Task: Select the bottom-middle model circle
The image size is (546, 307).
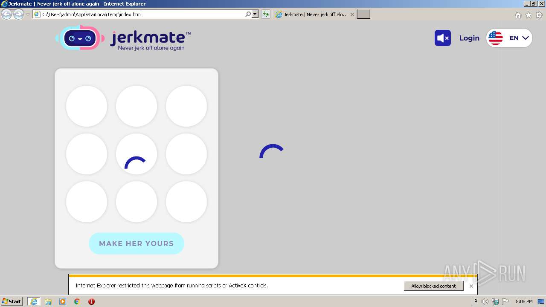Action: [x=136, y=202]
